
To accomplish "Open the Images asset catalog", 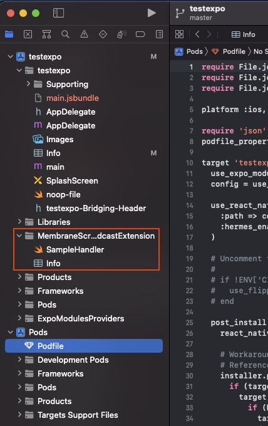I will tap(59, 139).
